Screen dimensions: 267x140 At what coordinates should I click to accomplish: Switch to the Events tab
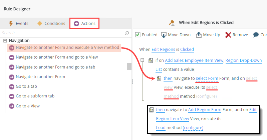[x=18, y=23]
